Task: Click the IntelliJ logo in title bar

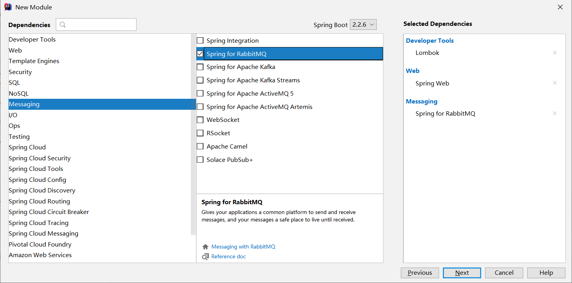Action: point(8,7)
